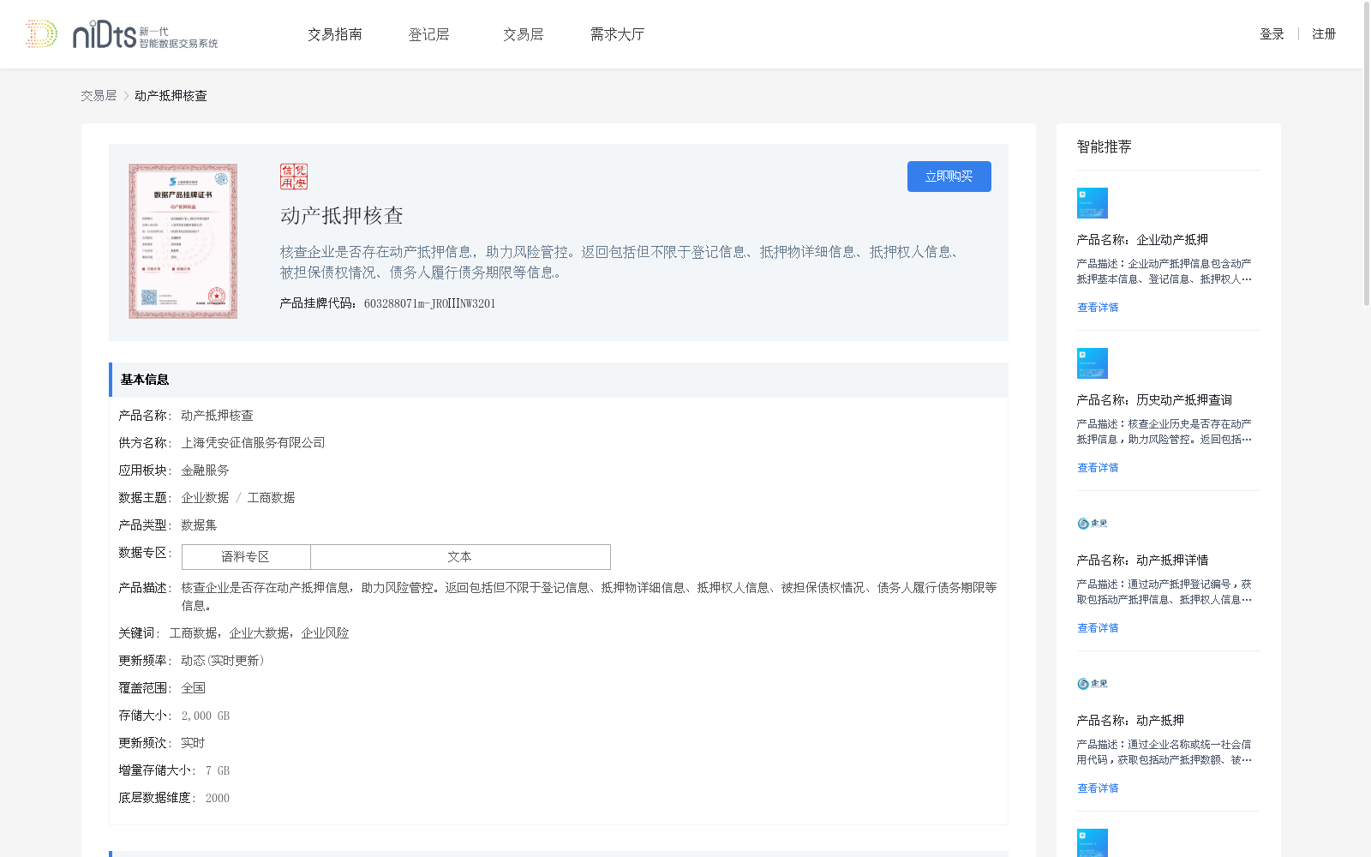Click the niDts site logo
This screenshot has width=1371, height=857.
click(122, 34)
